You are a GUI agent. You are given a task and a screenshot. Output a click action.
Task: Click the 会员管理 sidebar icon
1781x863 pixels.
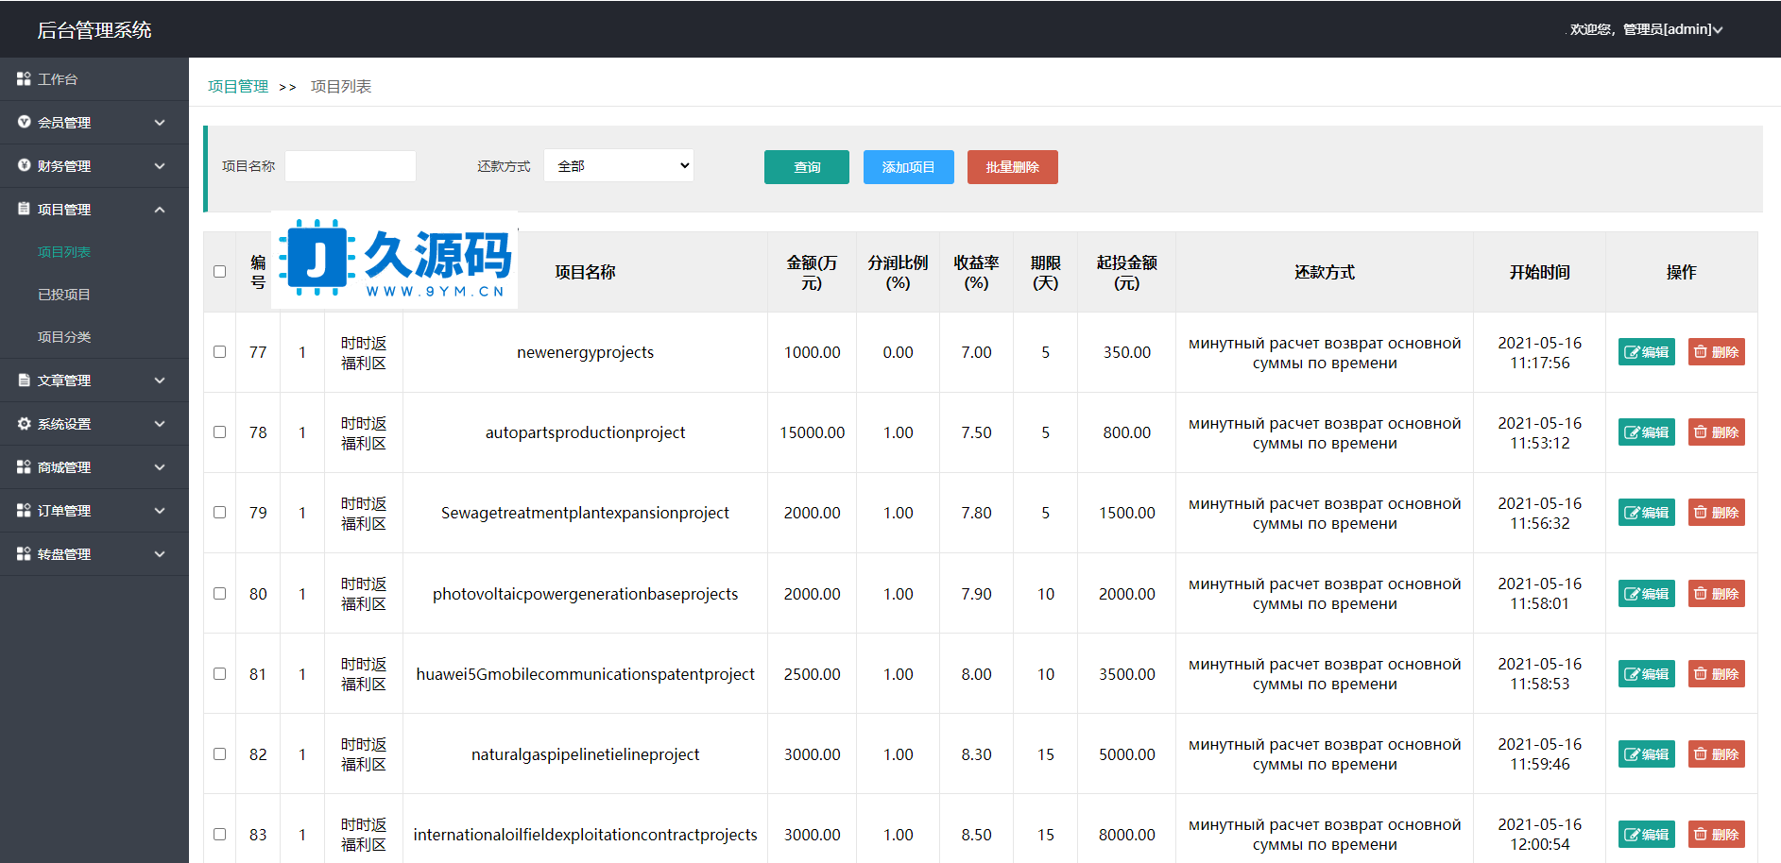coord(24,123)
